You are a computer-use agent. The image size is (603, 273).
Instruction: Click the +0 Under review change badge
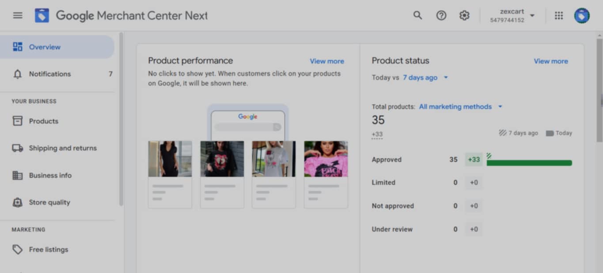pyautogui.click(x=474, y=229)
